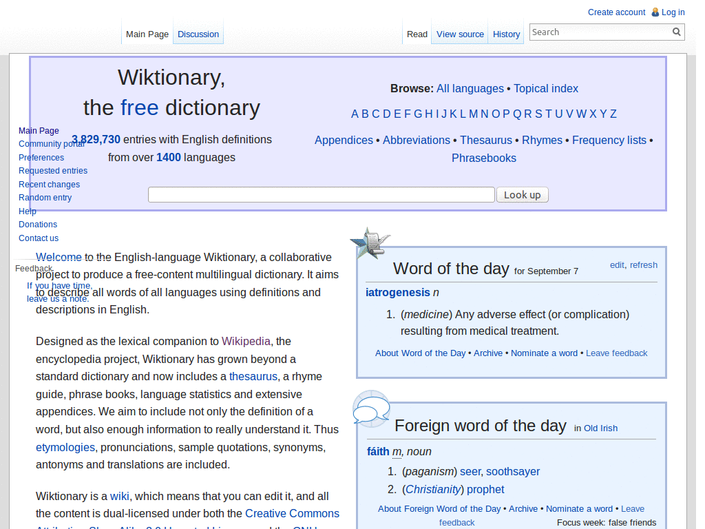The width and height of the screenshot is (705, 529).
Task: Open the Old Irish language link
Action: click(x=600, y=428)
